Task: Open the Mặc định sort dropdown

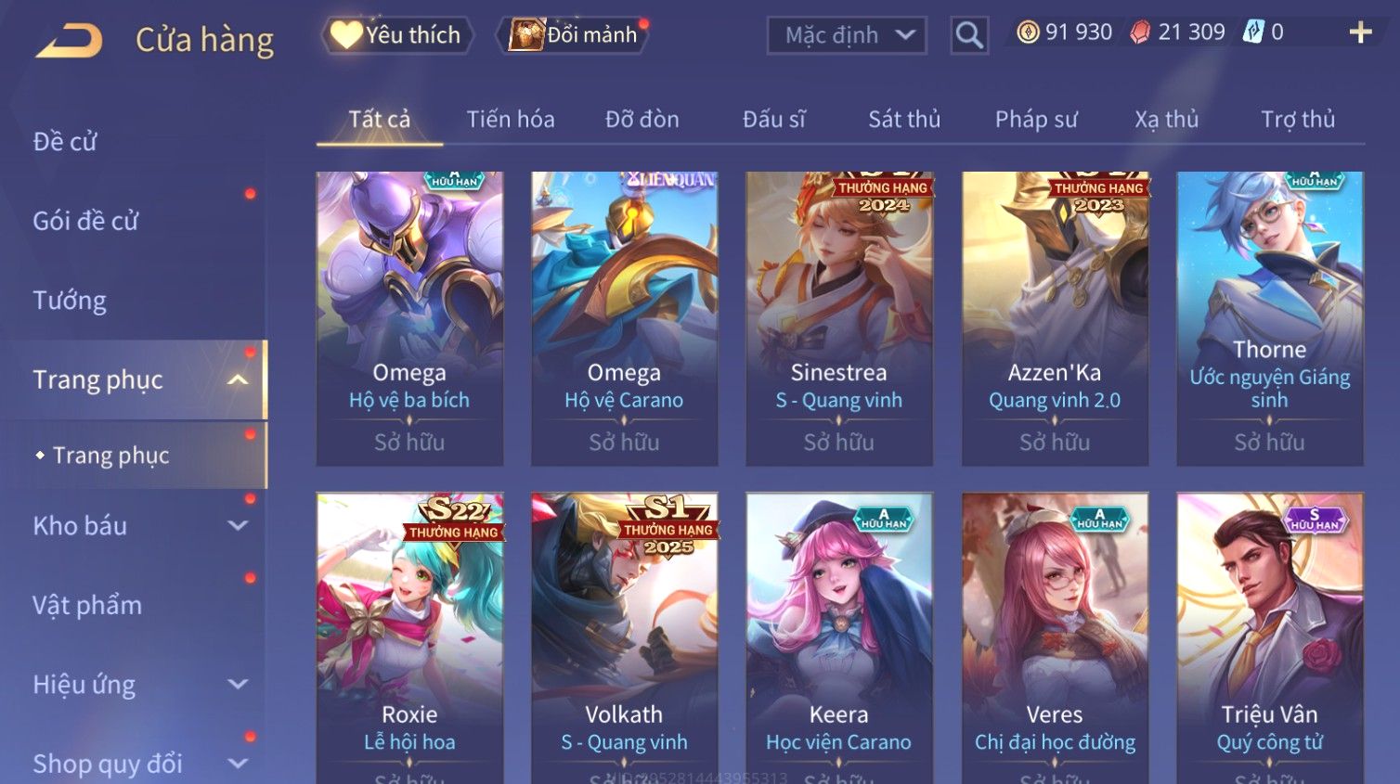Action: tap(847, 35)
